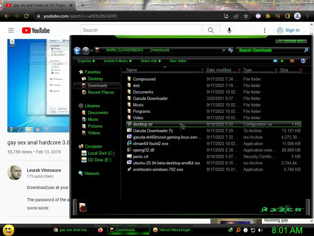Select CD Drive (E:) in sidebar
This screenshot has height=236, width=314.
99,160
